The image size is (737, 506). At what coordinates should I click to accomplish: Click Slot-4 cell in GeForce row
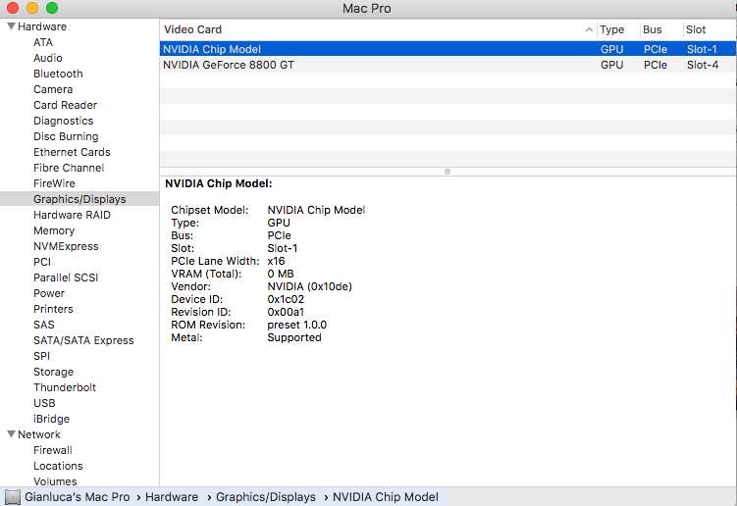703,65
